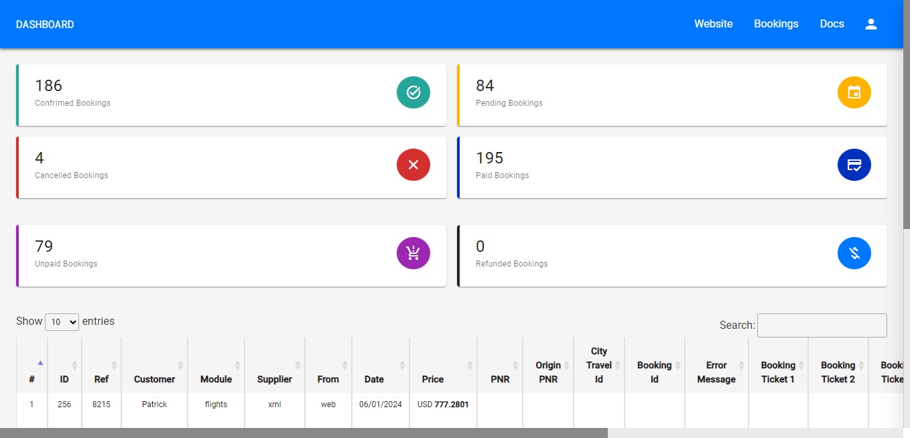Open the user profile icon in navbar
The width and height of the screenshot is (910, 438).
[870, 24]
